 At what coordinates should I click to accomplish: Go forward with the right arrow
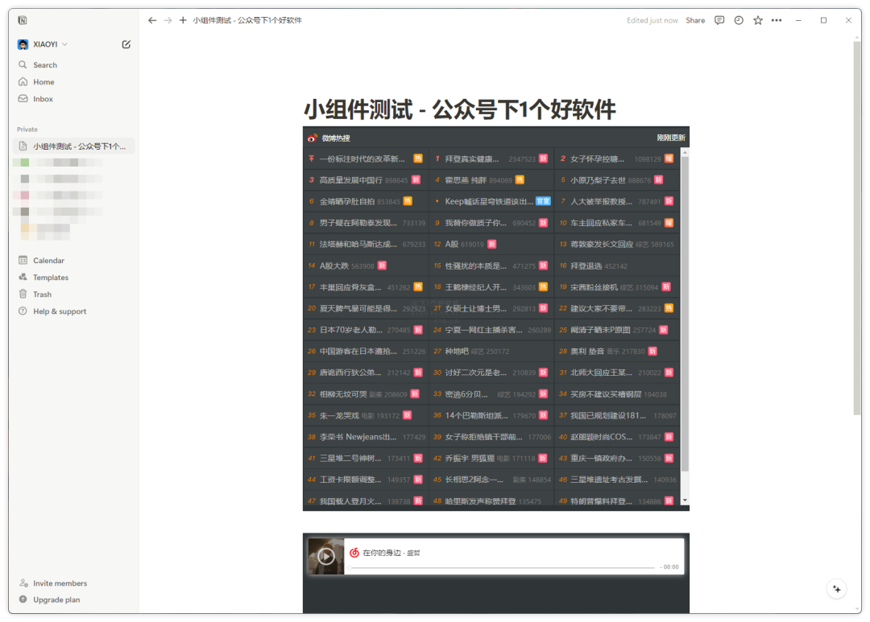168,20
